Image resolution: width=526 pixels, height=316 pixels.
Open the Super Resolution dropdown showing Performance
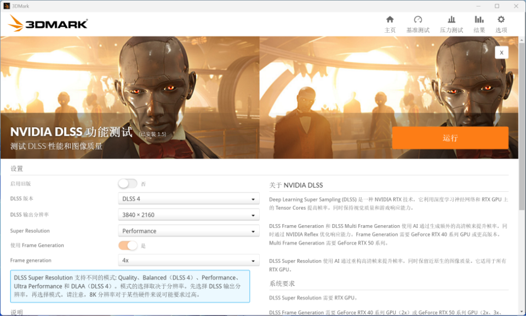click(x=188, y=231)
